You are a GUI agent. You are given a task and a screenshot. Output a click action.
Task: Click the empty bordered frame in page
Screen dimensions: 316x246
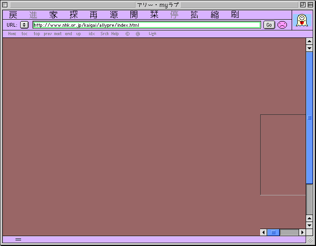(x=283, y=155)
